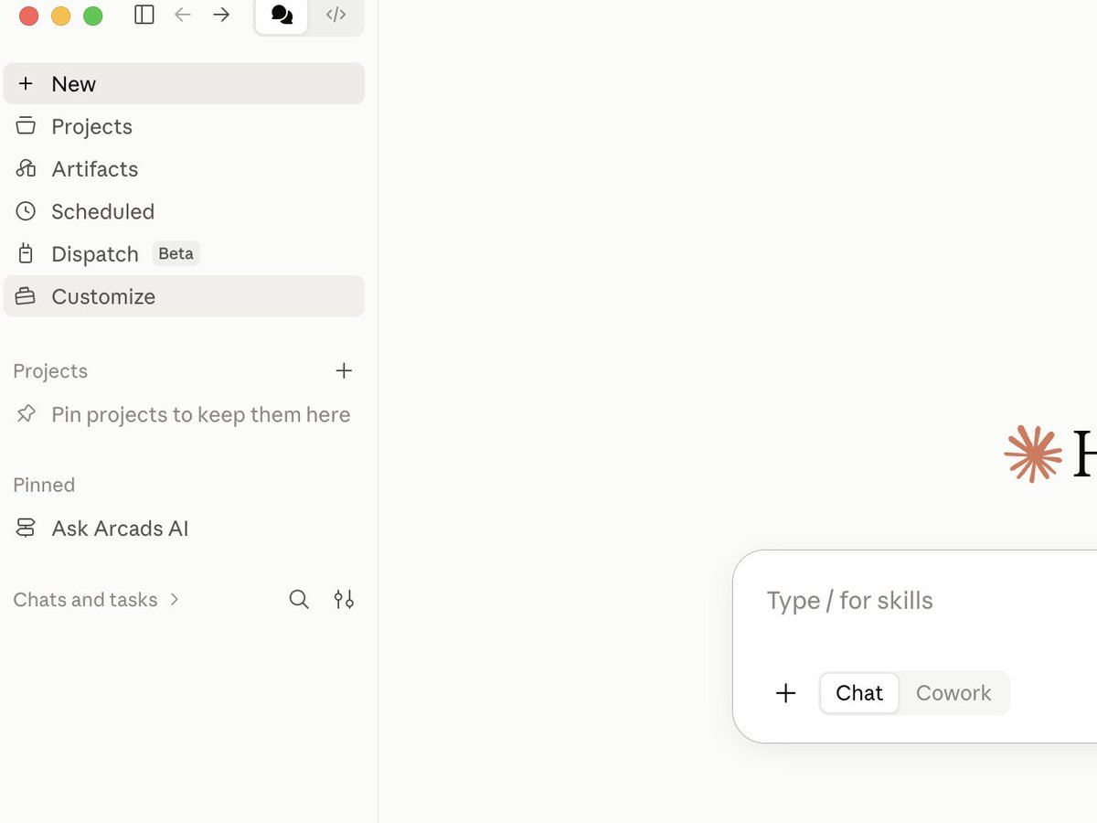Click the green window zoom button
Image resolution: width=1097 pixels, height=823 pixels.
tap(93, 16)
